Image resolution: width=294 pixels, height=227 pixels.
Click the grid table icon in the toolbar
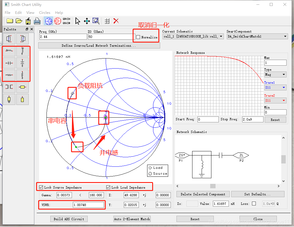pos(107,21)
